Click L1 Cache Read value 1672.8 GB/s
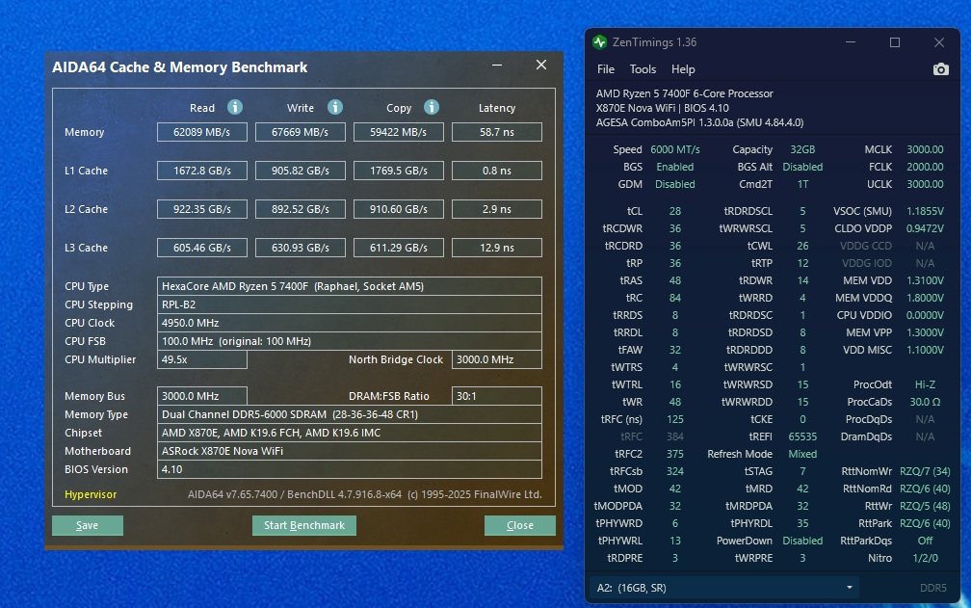 (202, 171)
